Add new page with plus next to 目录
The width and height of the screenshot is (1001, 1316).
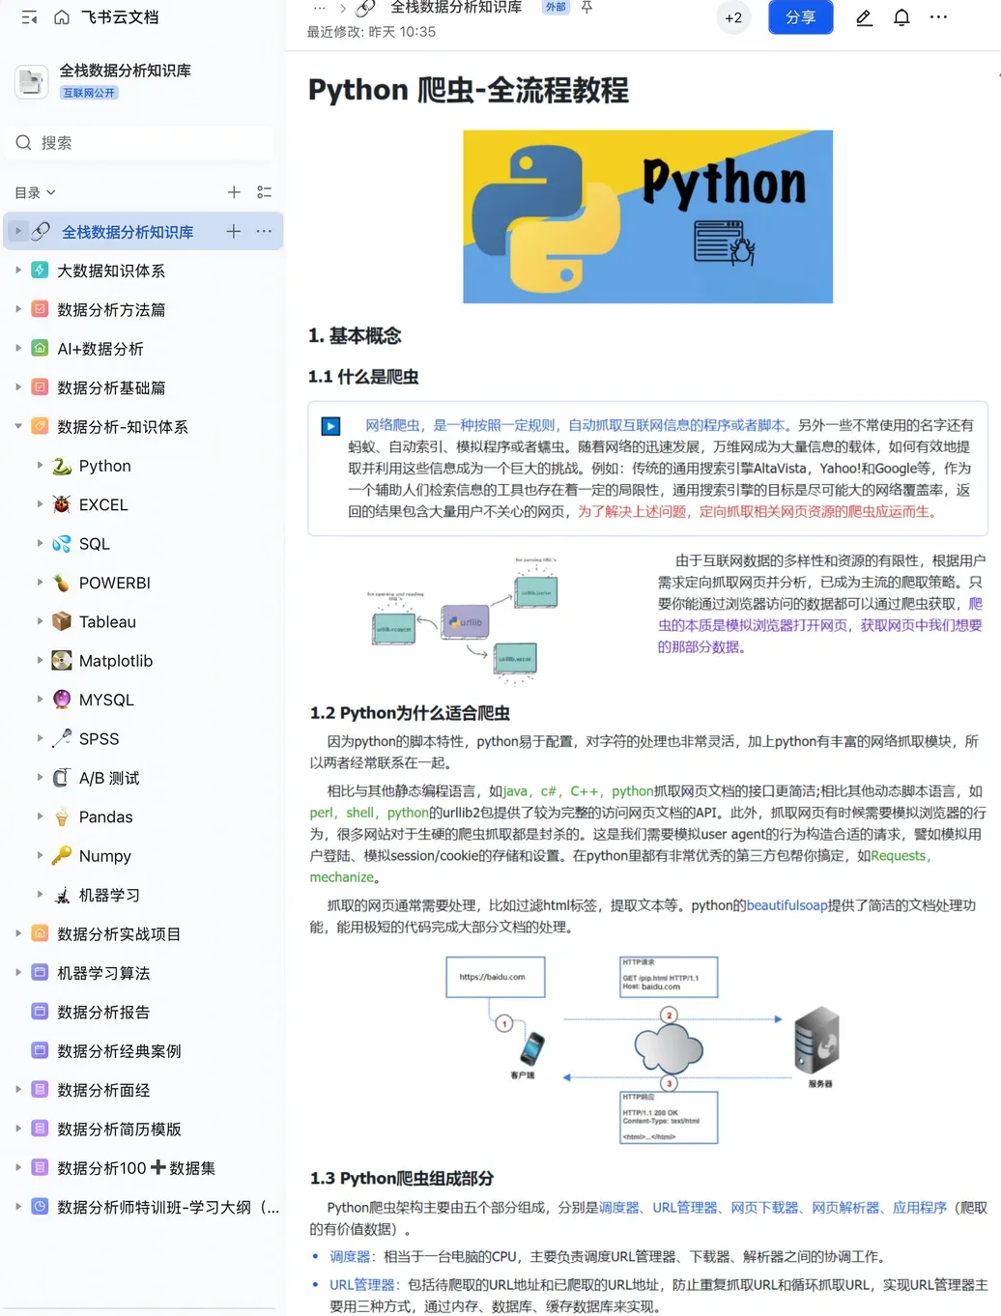click(234, 192)
